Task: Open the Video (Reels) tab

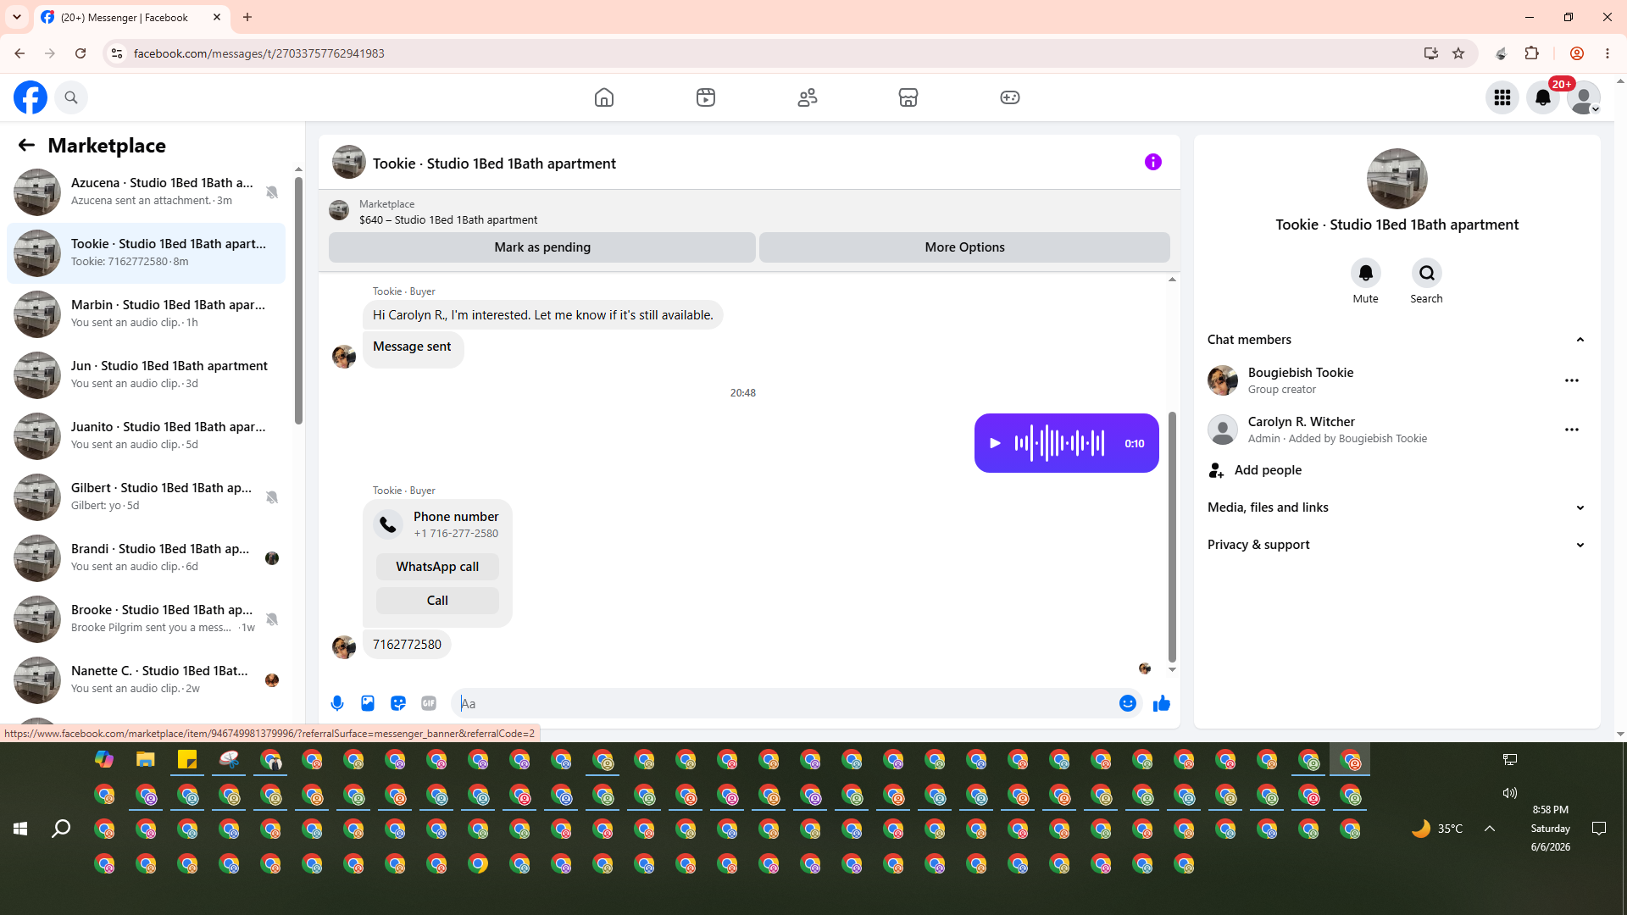Action: tap(706, 97)
